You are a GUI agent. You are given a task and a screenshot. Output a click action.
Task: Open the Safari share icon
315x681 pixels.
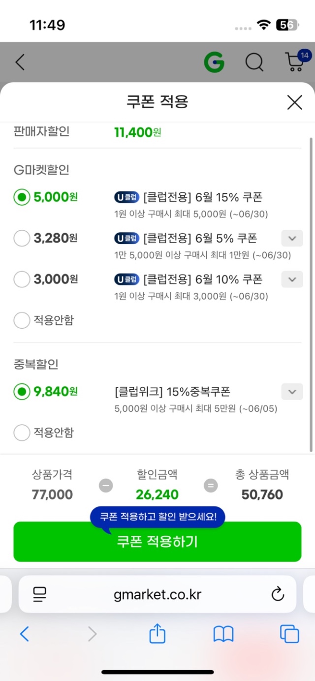pos(157,633)
